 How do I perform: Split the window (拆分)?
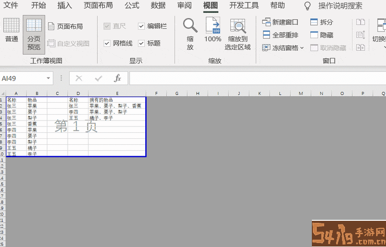pos(322,22)
